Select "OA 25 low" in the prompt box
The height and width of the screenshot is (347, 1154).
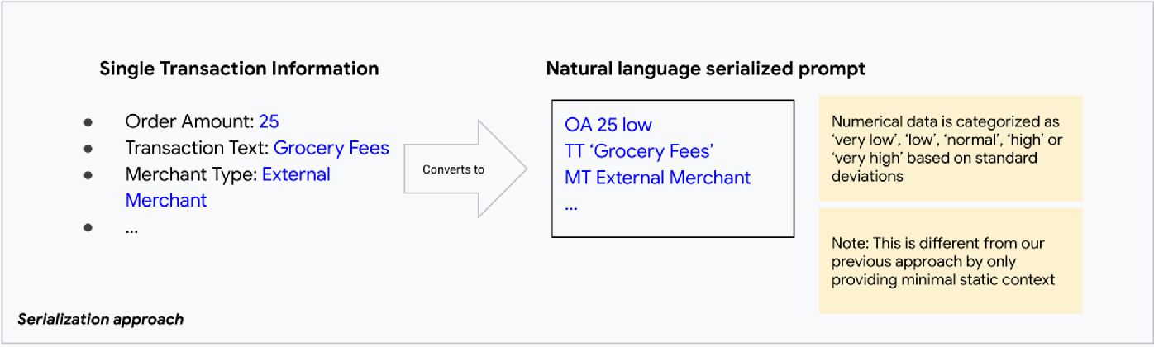click(608, 125)
